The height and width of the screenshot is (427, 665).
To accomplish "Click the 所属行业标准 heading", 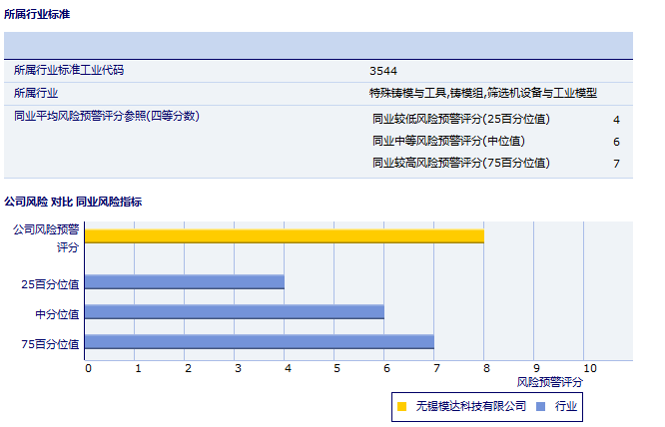I will (x=37, y=14).
